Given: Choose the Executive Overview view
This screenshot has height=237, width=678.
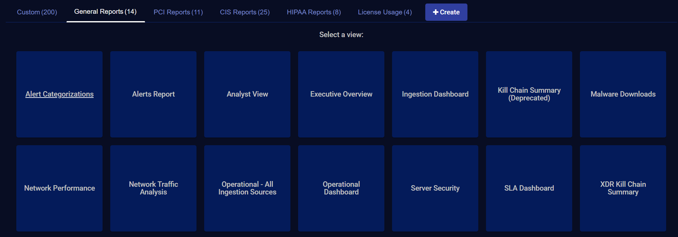Looking at the screenshot, I should pyautogui.click(x=341, y=94).
